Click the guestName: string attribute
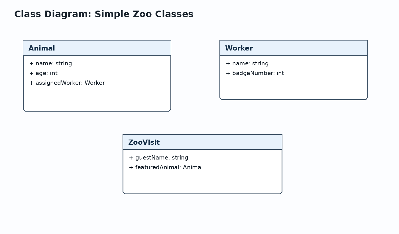This screenshot has width=399, height=234. click(x=158, y=158)
